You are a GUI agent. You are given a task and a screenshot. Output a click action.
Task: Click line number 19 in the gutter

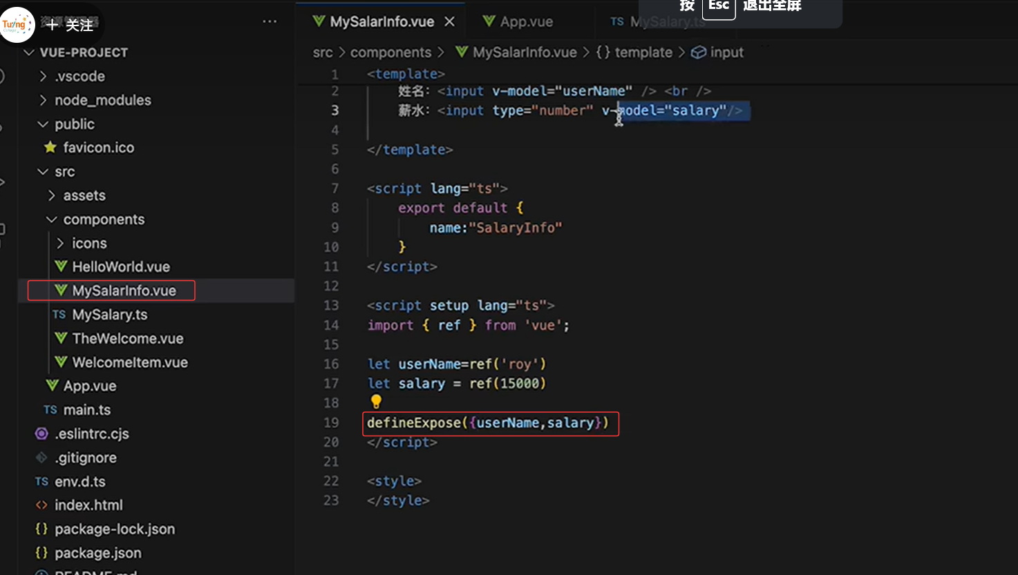point(331,422)
